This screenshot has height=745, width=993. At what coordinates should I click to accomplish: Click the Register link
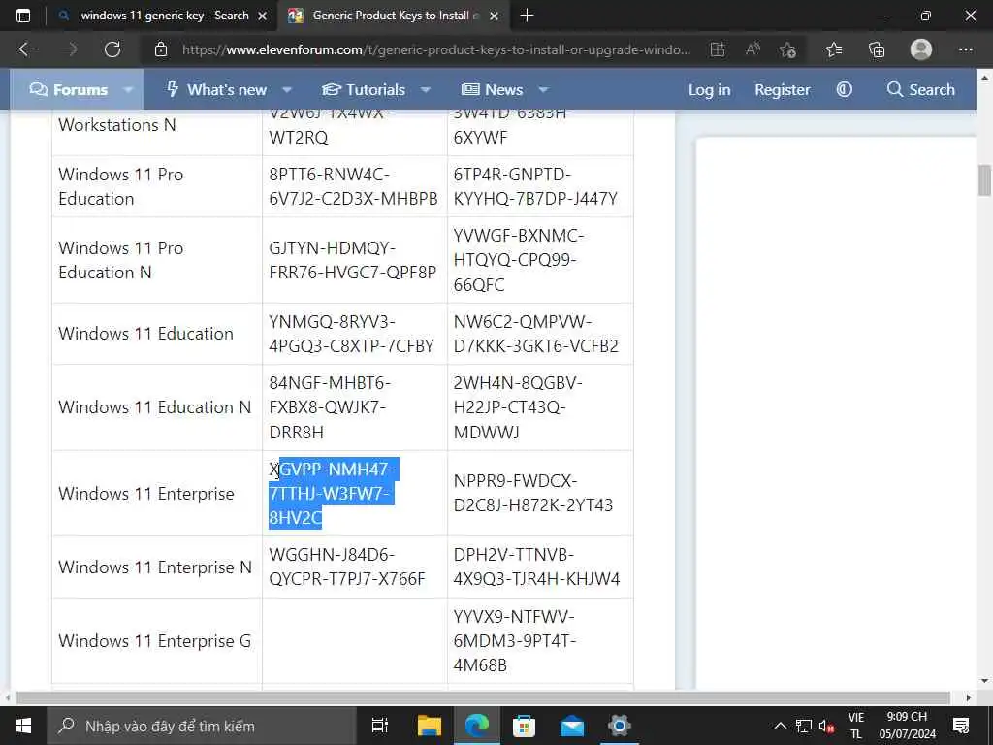tap(783, 90)
